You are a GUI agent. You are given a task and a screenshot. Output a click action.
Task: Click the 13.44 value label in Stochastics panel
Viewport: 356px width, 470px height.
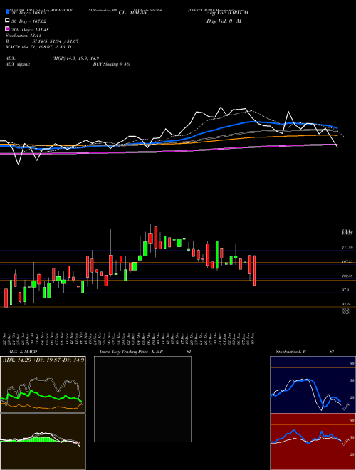click(x=347, y=407)
